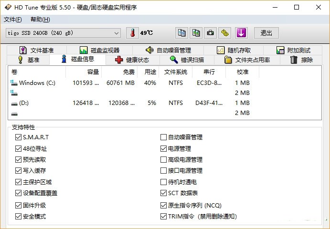
Task: Toggle the 自动噪音管理 feature checkbox
Action: (163, 137)
